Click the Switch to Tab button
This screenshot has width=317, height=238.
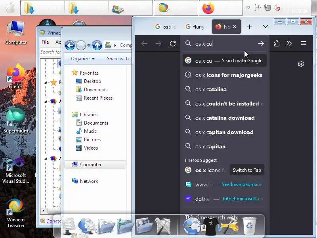pos(247,170)
